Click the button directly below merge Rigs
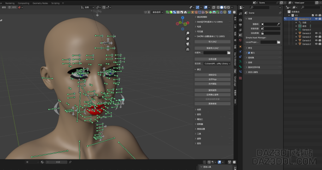The image size is (322, 170). pos(213,84)
